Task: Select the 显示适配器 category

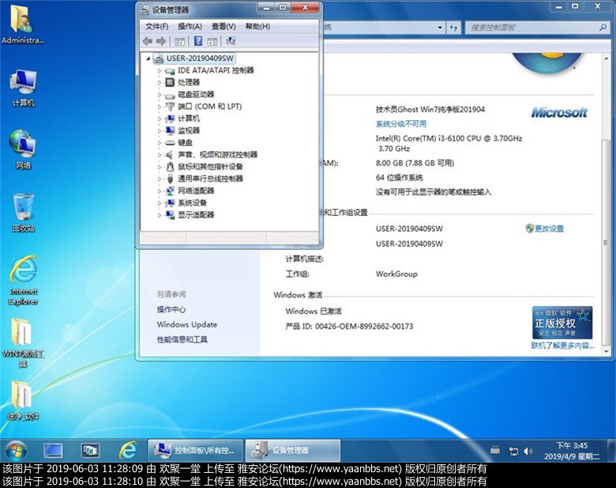Action: [196, 214]
